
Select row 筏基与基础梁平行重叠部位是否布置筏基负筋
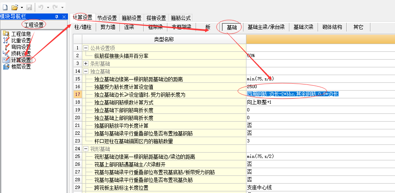pyautogui.click(x=164, y=180)
